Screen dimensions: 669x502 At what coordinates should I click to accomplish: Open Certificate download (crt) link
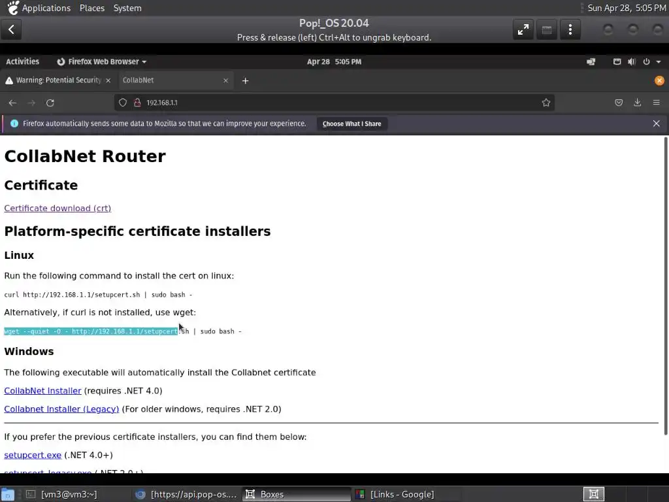[57, 209]
